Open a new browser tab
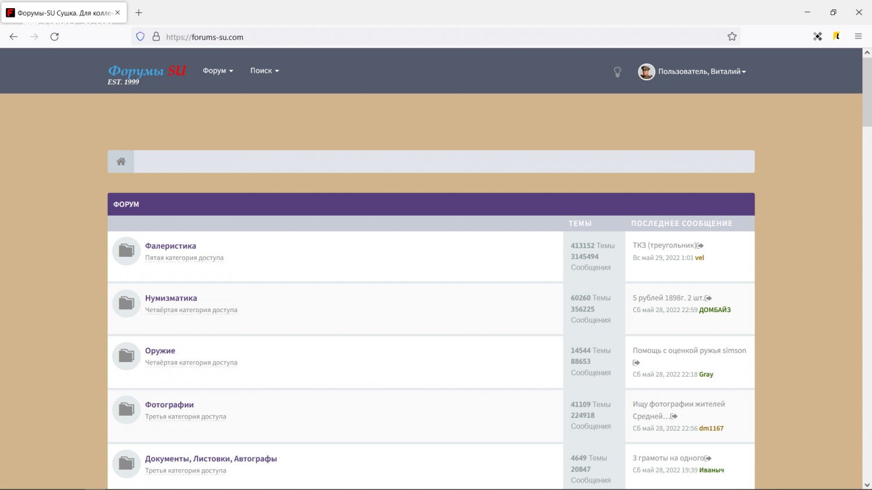The image size is (872, 490). click(139, 13)
